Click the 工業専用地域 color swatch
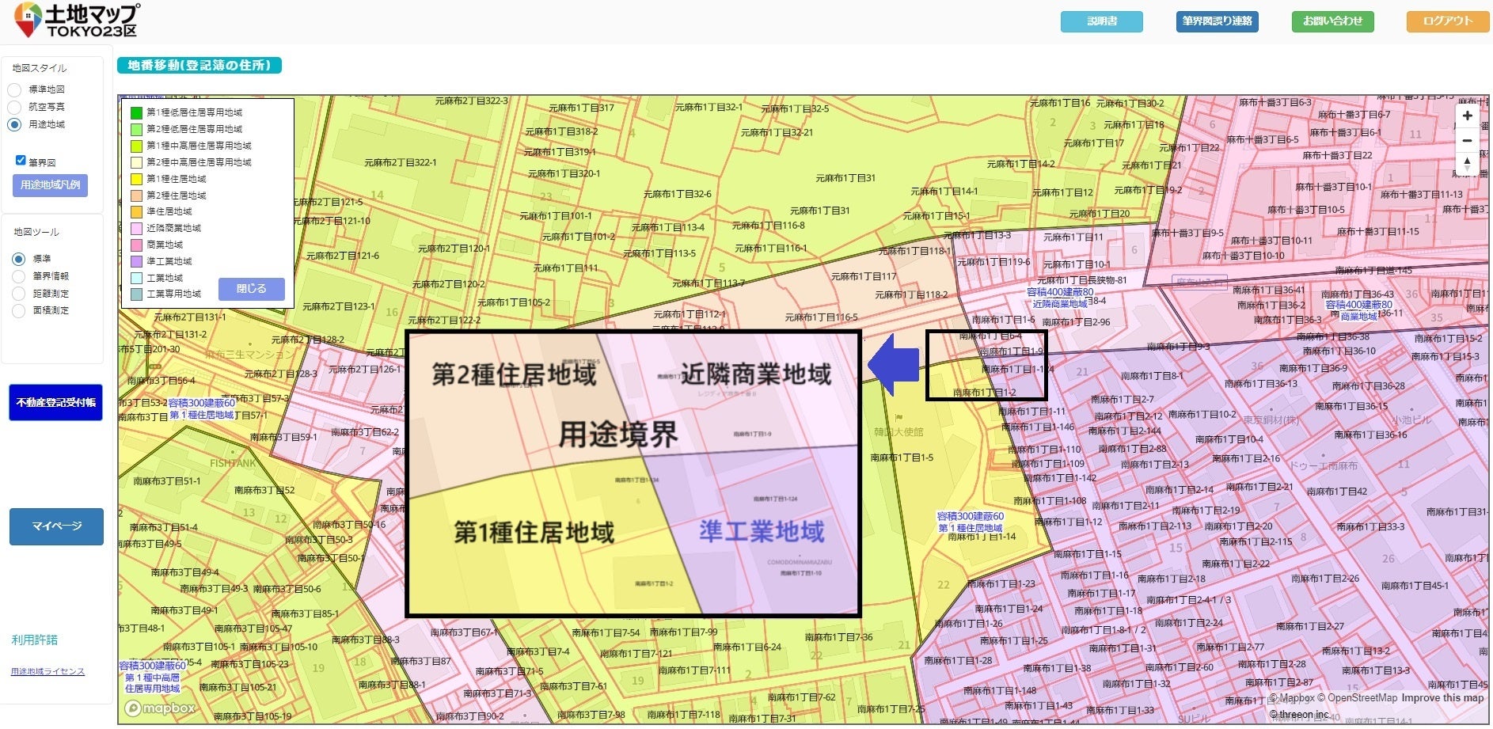This screenshot has height=729, width=1493. tap(136, 294)
